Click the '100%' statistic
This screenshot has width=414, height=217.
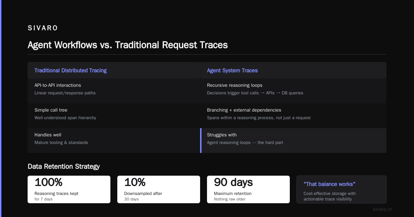(48, 182)
